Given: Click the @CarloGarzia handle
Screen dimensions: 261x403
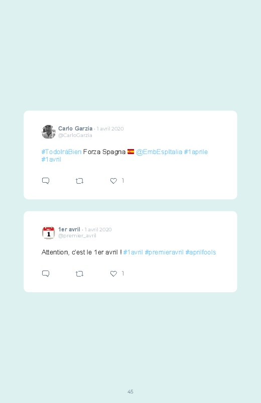Looking at the screenshot, I should coord(75,135).
